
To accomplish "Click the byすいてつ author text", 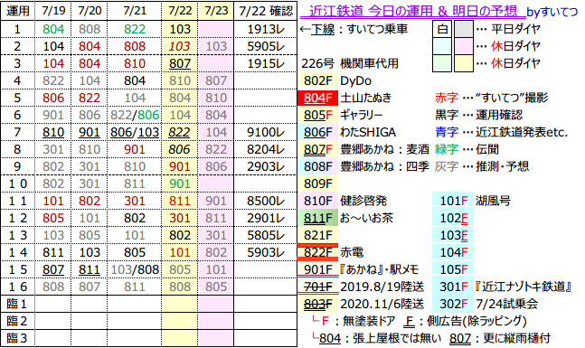I will click(552, 13).
